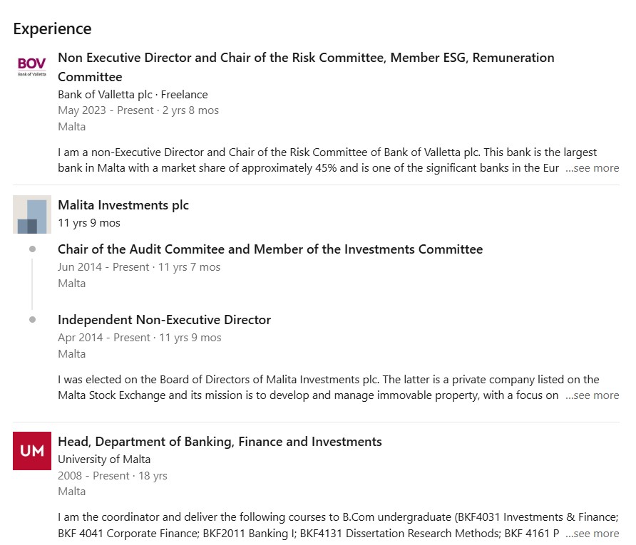The height and width of the screenshot is (545, 636).
Task: Click the UM square icon for Banking department role
Action: 32,450
